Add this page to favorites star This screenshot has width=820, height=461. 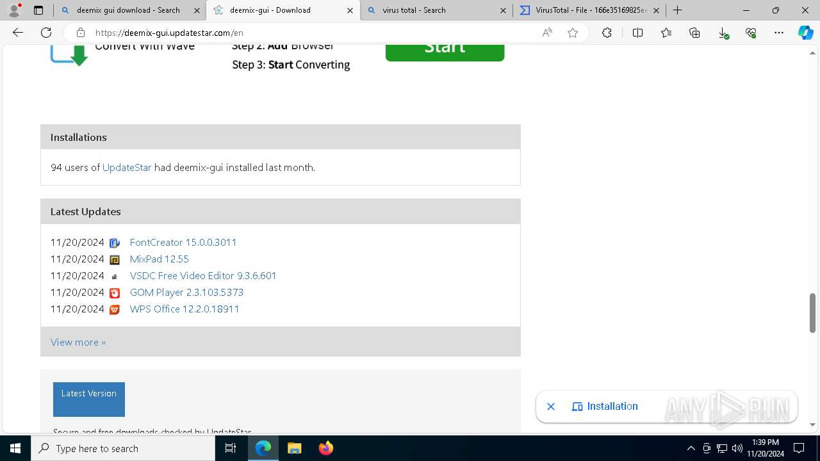click(x=573, y=33)
